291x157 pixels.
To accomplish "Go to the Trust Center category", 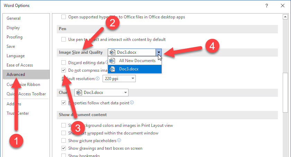I will 18,113.
